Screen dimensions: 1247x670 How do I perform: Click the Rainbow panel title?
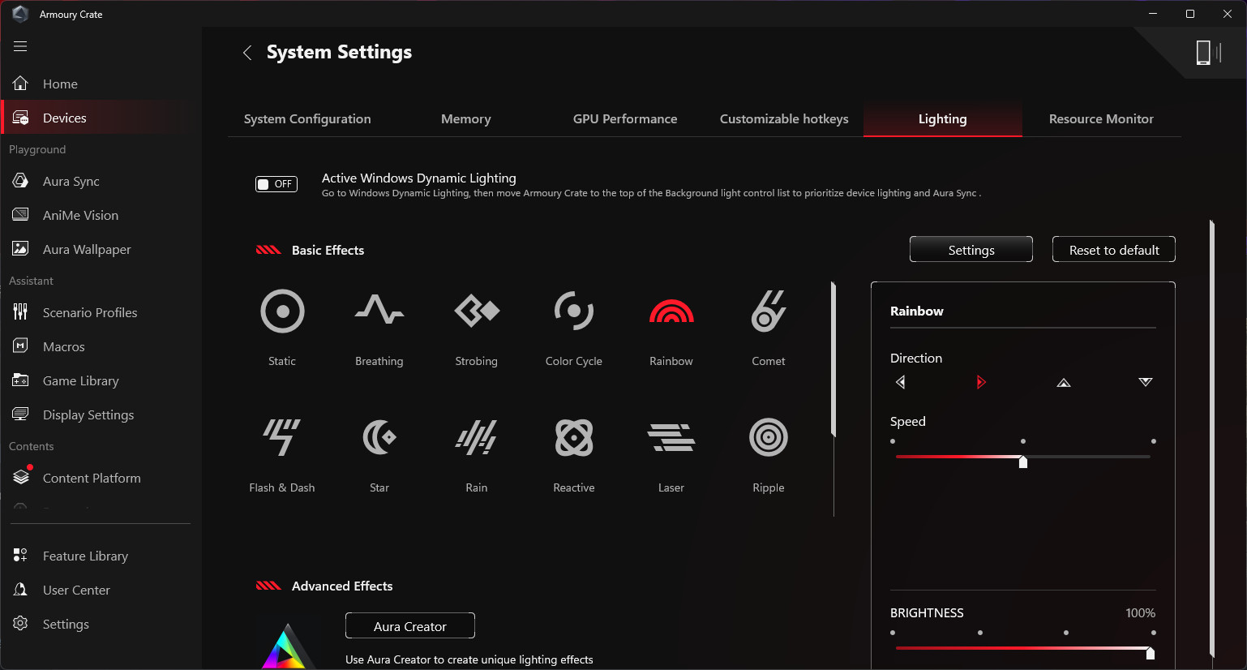click(x=917, y=311)
